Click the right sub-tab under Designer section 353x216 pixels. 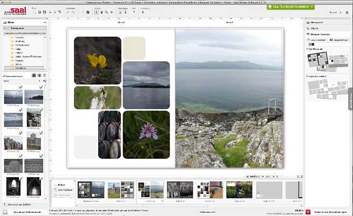point(339,40)
